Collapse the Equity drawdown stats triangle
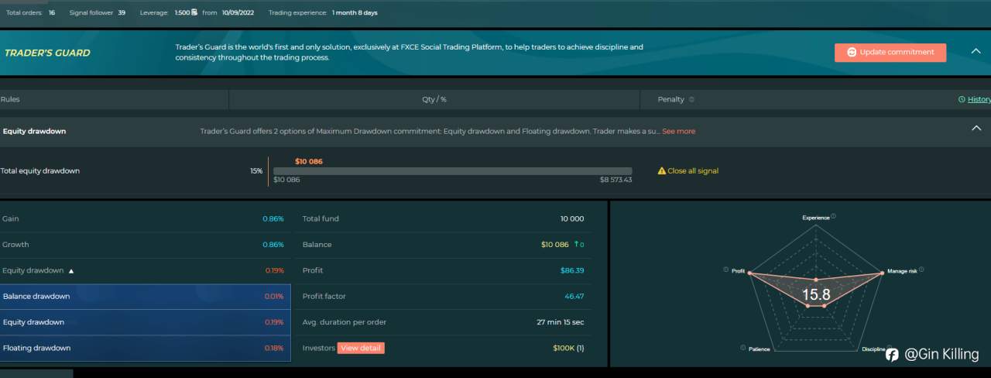The height and width of the screenshot is (378, 991). pos(71,271)
